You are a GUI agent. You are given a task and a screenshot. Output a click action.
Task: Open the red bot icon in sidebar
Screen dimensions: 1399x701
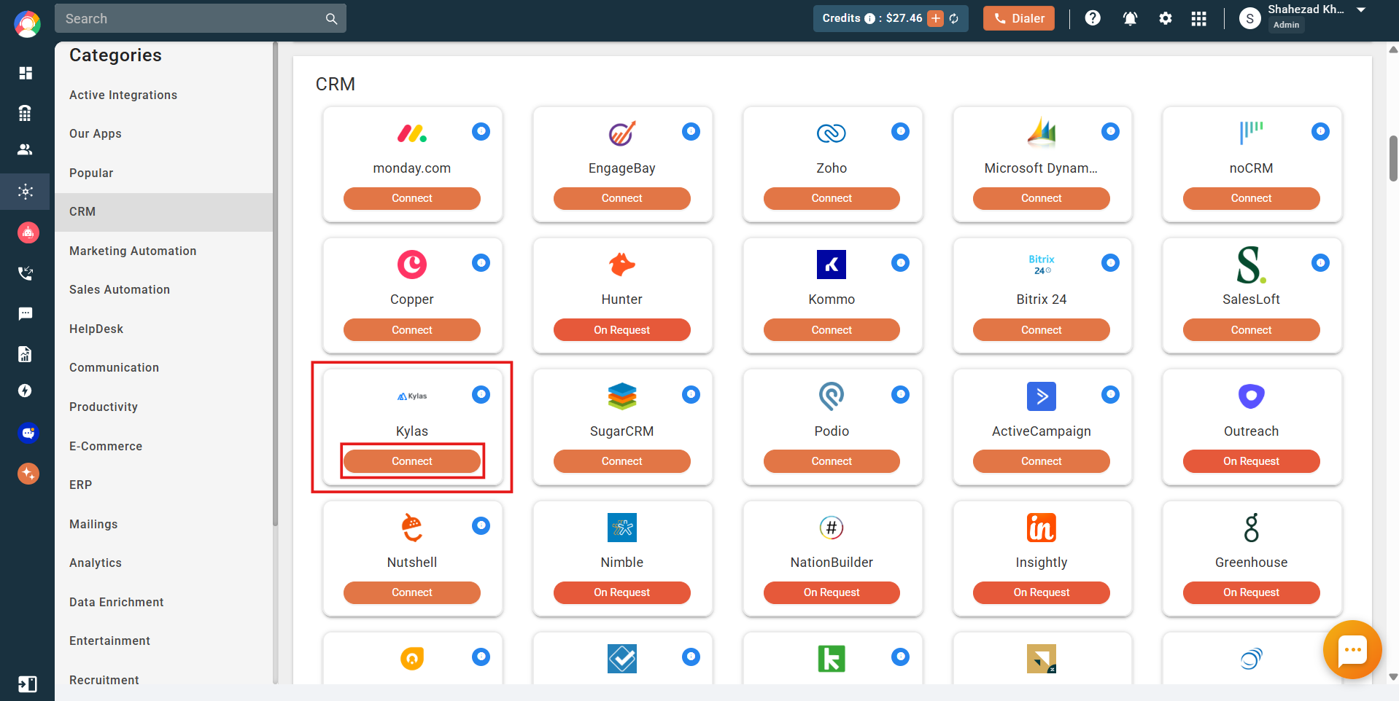coord(28,232)
